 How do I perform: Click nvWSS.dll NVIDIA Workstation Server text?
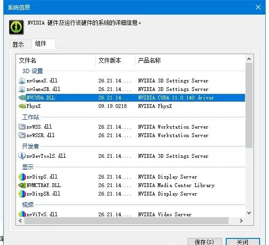point(173,127)
